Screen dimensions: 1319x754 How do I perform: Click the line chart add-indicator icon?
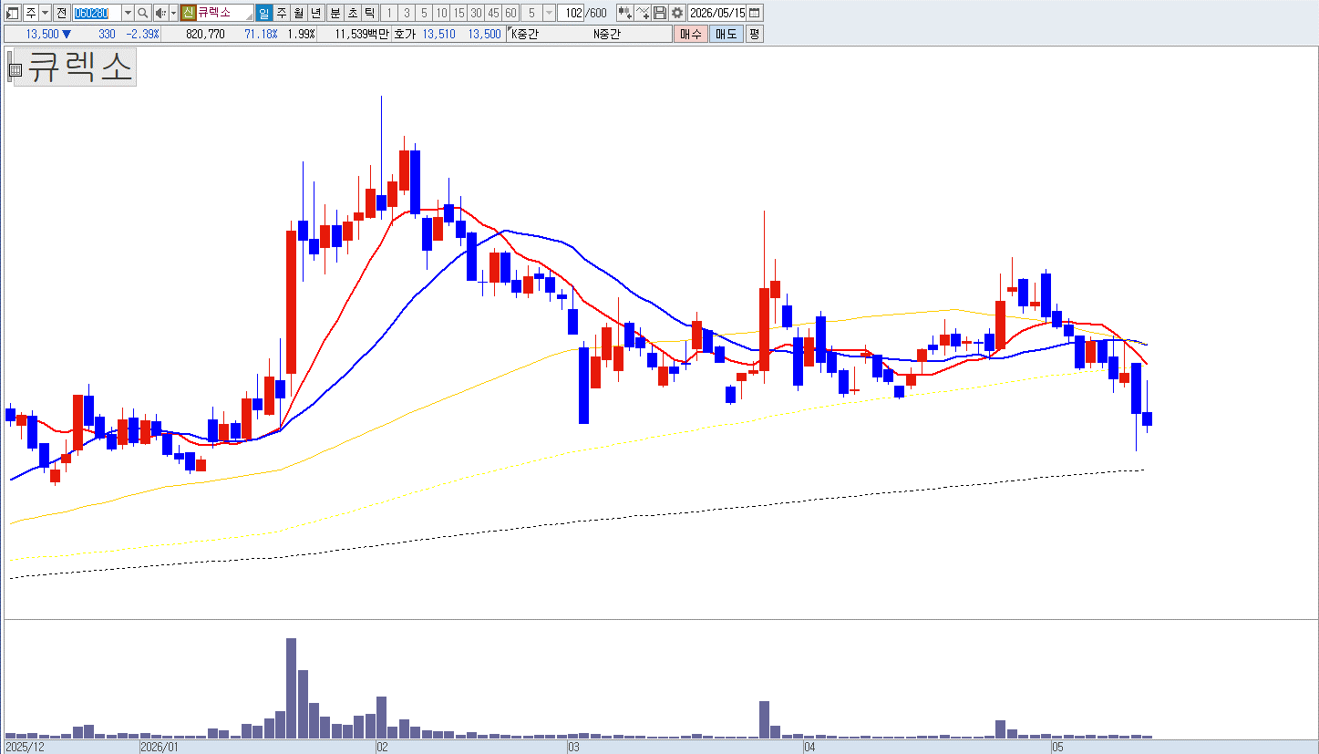pos(642,13)
